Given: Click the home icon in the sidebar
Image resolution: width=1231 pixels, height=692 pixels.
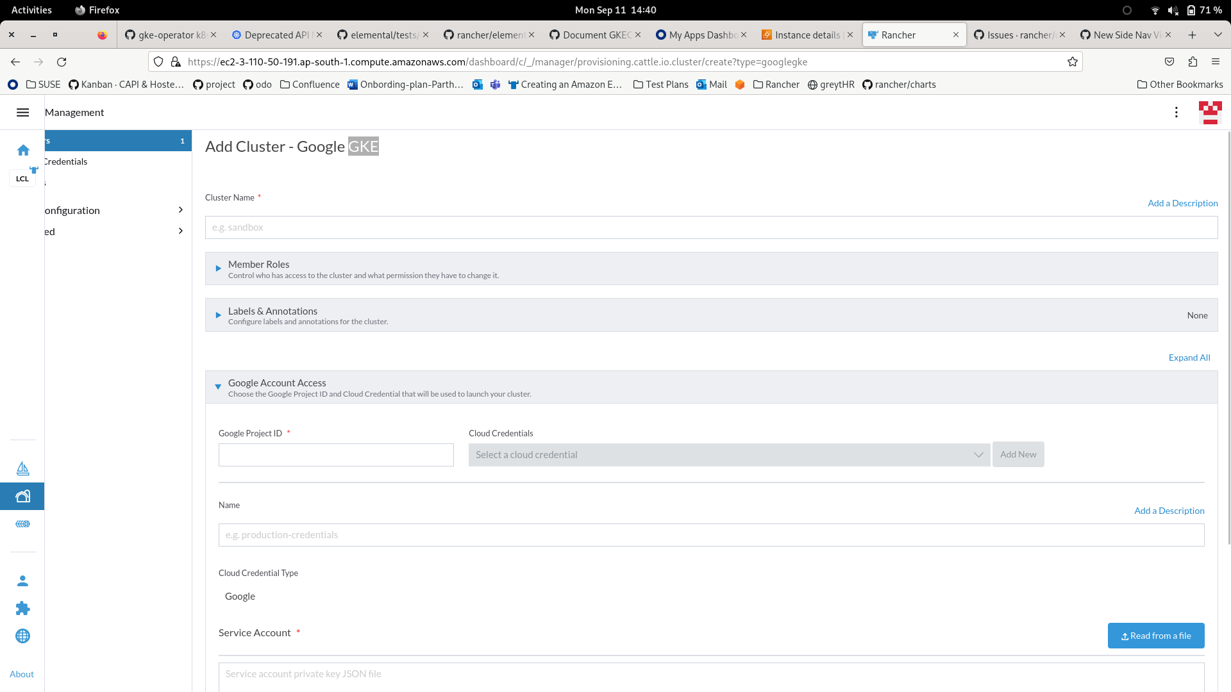Looking at the screenshot, I should click(x=22, y=150).
